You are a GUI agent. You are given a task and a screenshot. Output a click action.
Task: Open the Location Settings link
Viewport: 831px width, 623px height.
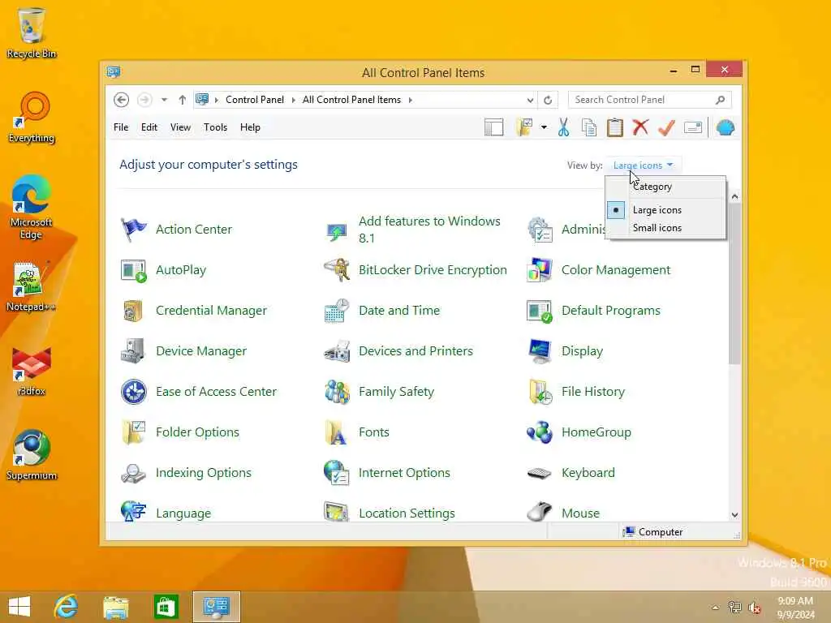[407, 513]
